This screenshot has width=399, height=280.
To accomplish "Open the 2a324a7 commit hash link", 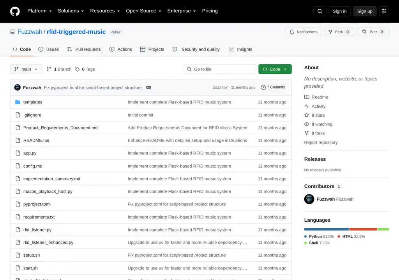I will [220, 87].
